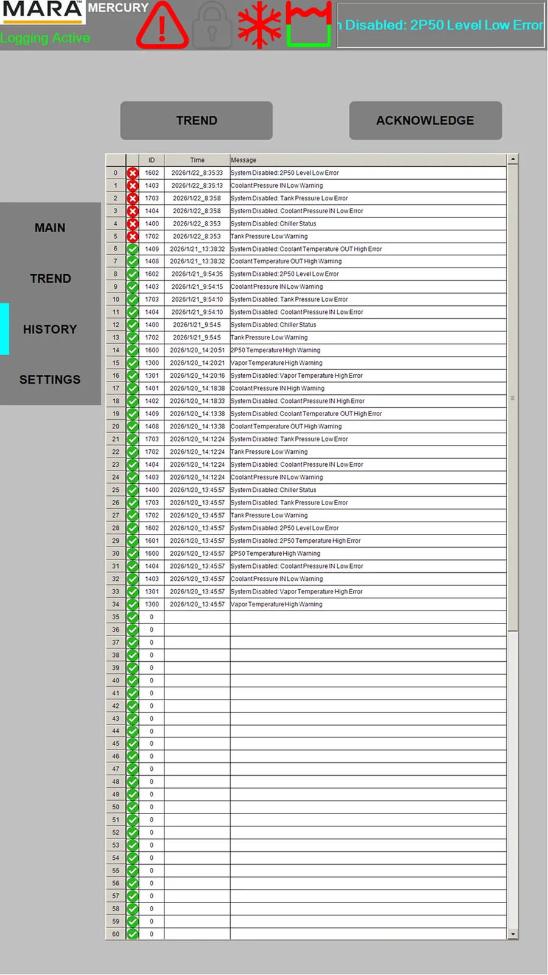The image size is (548, 975).
Task: Click red X status icon in row 0
Action: pos(133,173)
